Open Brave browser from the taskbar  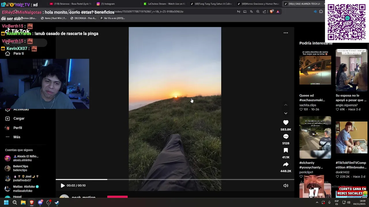[32, 202]
